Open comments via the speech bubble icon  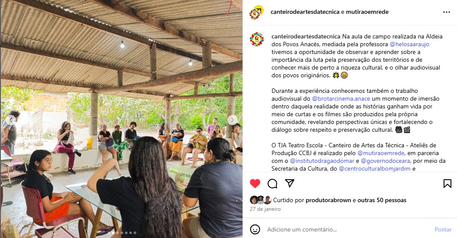coord(272,184)
